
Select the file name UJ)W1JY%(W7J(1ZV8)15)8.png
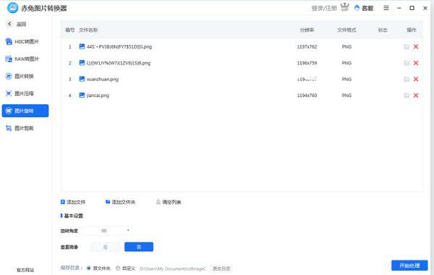(119, 63)
